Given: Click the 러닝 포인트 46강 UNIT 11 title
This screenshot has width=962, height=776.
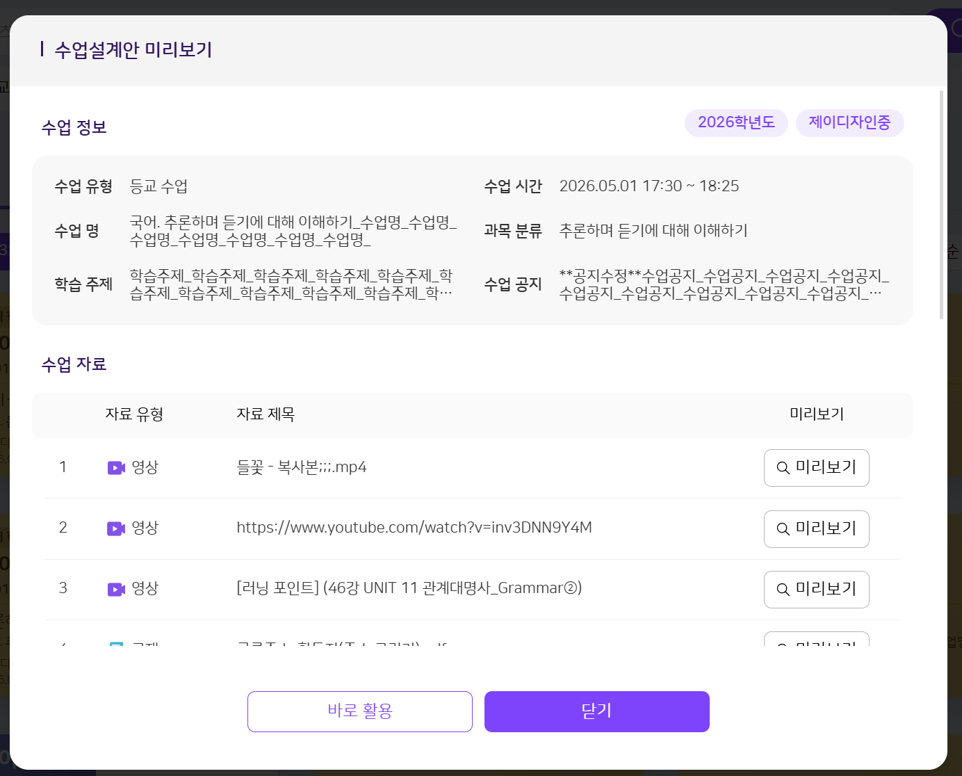Looking at the screenshot, I should pos(409,588).
